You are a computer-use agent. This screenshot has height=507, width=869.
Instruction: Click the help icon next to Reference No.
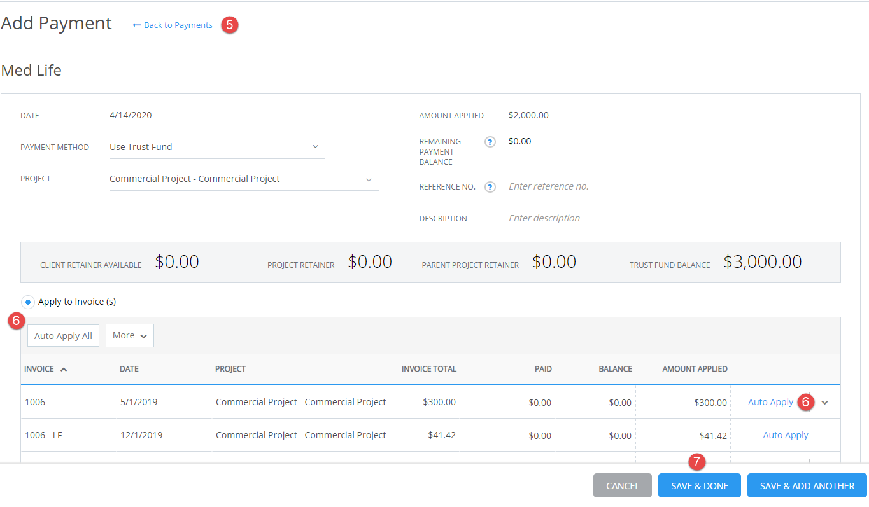[490, 186]
